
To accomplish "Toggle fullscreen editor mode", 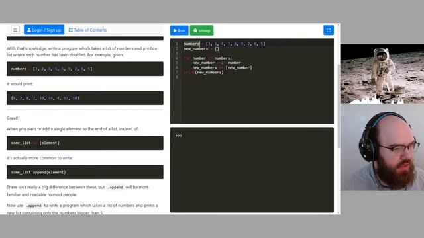I will pos(329,30).
